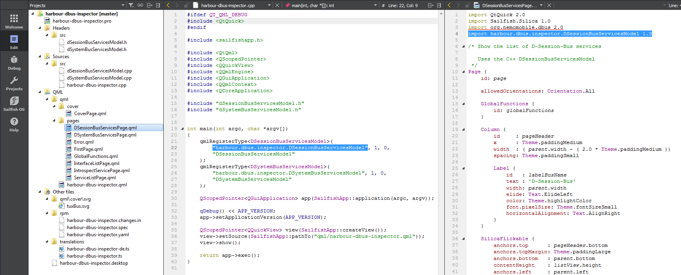Split the harbour-dbus-inspector.cpp editor view
Viewport: 681px width, 275px height.
431,5
